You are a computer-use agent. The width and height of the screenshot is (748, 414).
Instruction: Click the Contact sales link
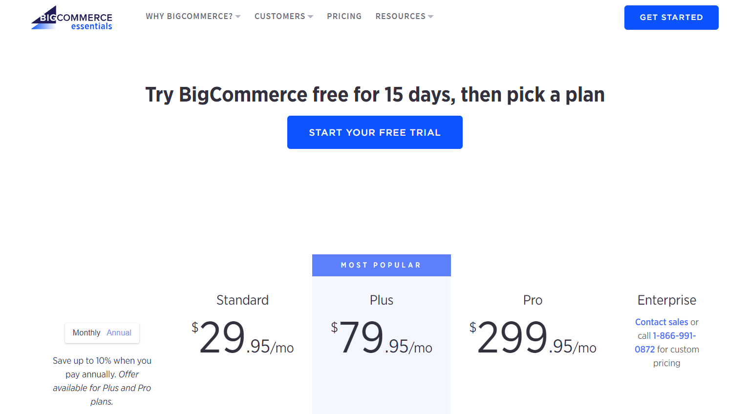(662, 322)
